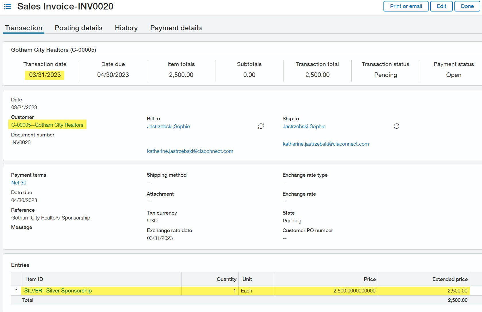The width and height of the screenshot is (482, 312).
Task: Click the Bill to email address link
Action: (190, 151)
